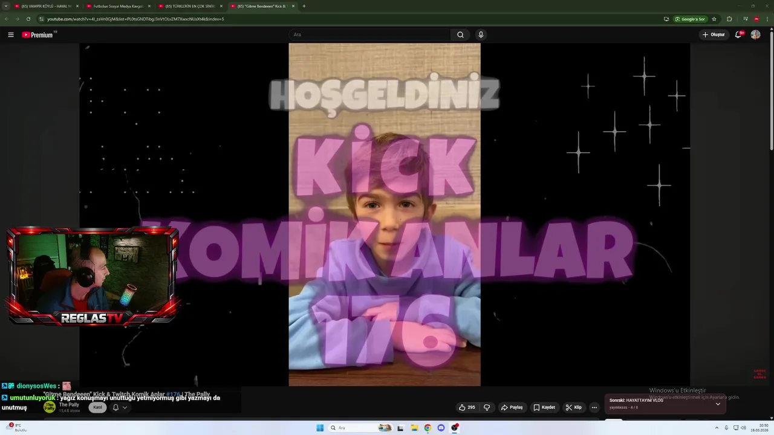Focus the YouTube Ara search field
The image size is (774, 435).
[x=369, y=34]
